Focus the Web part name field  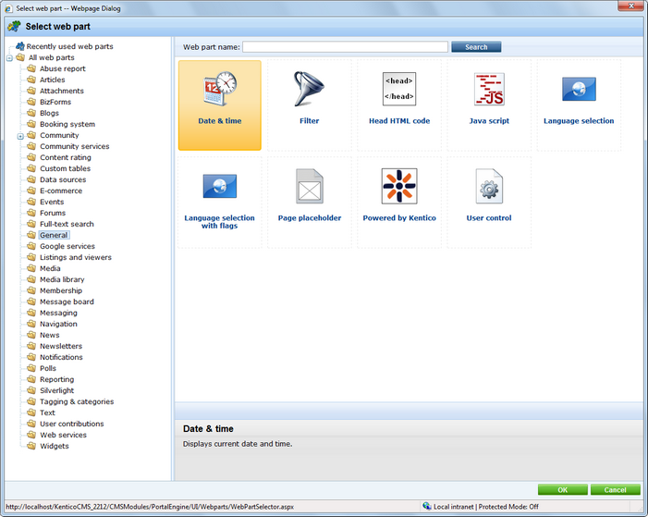point(345,47)
